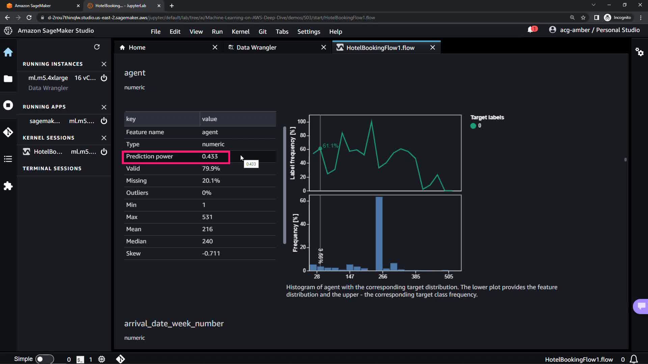
Task: Open the notifications bell with red badge
Action: pos(531,30)
